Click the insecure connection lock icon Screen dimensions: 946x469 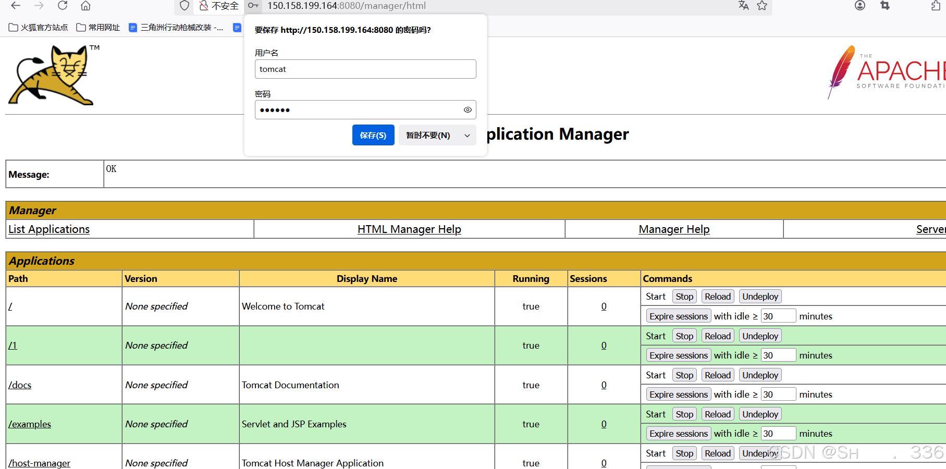pos(204,6)
